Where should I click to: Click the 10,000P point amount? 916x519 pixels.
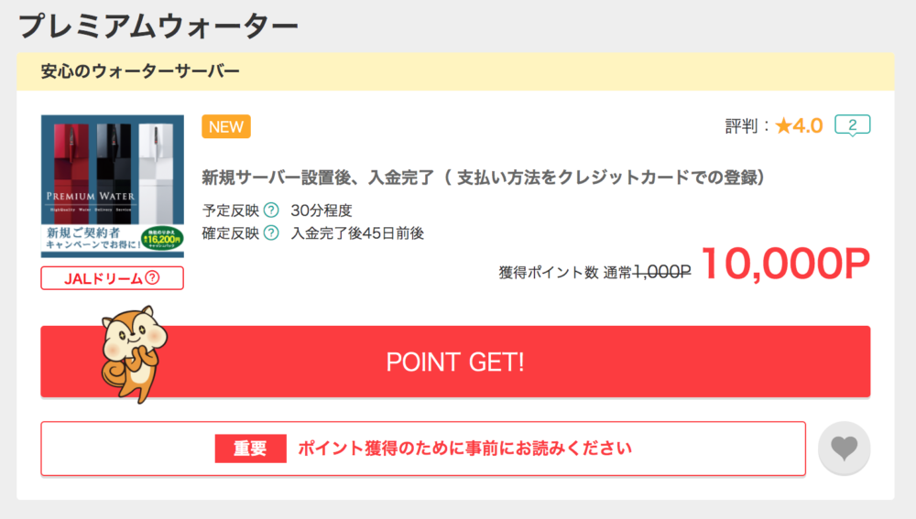[786, 264]
